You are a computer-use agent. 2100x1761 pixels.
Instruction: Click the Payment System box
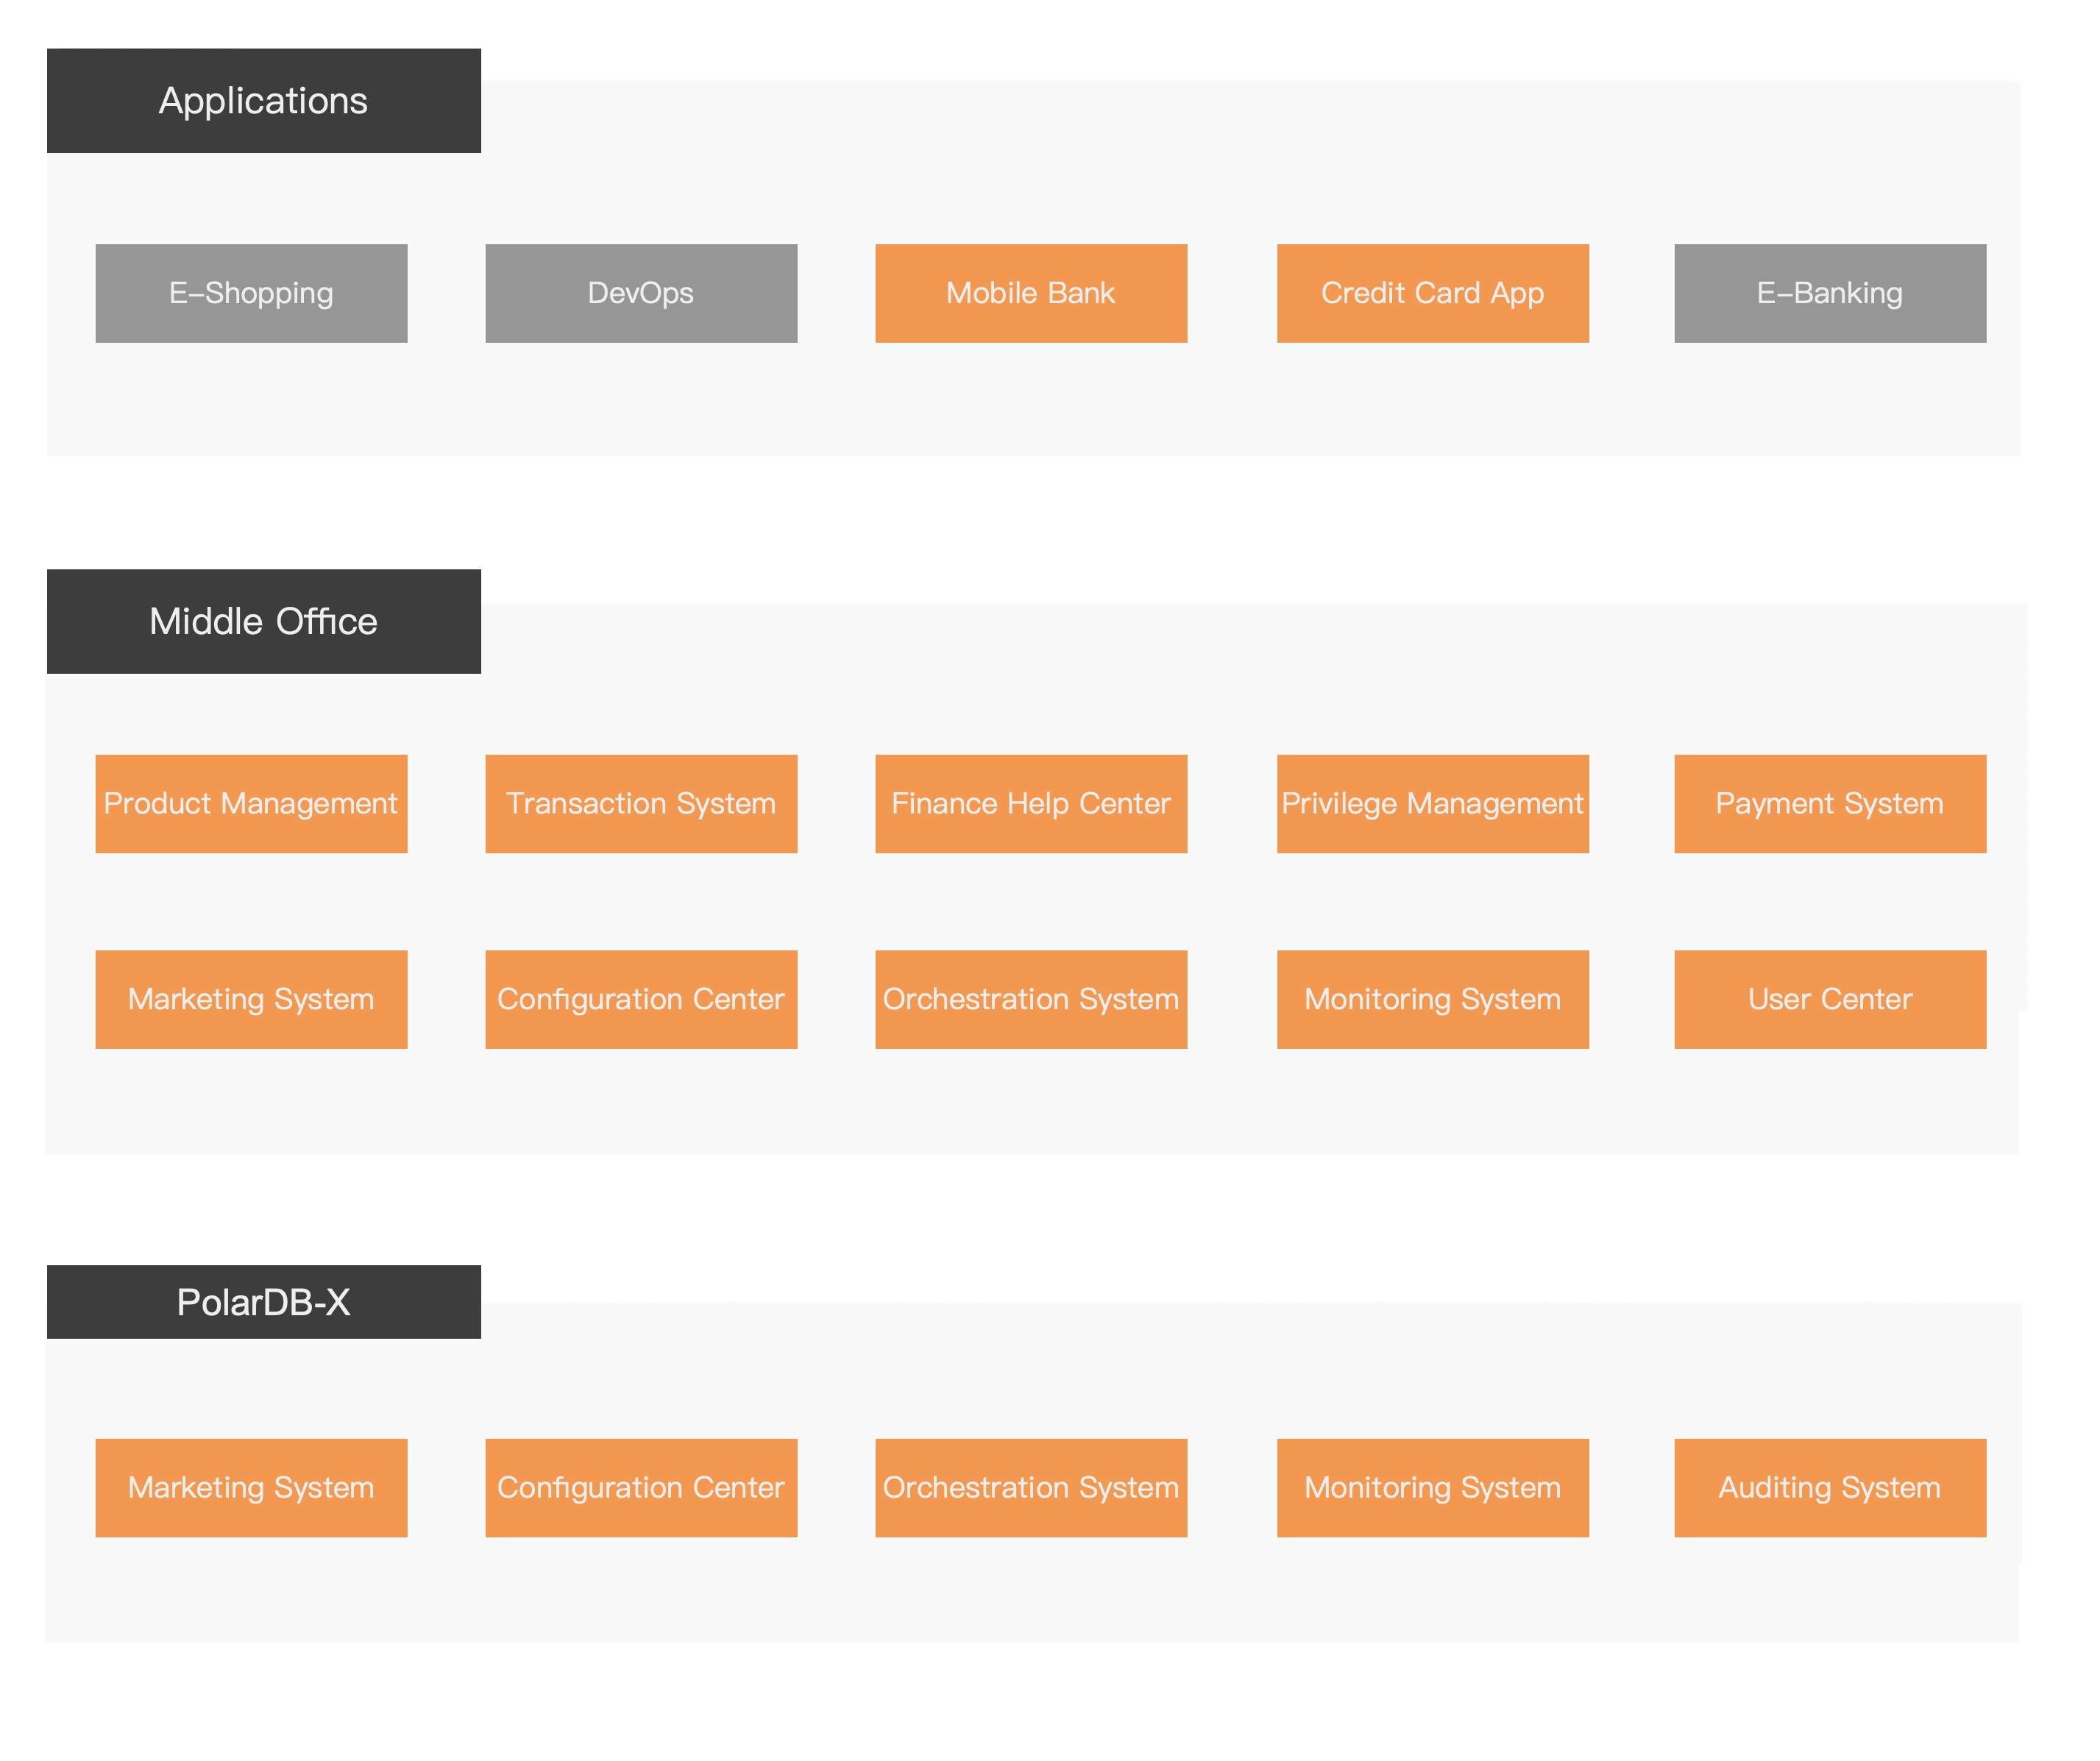coord(1829,803)
